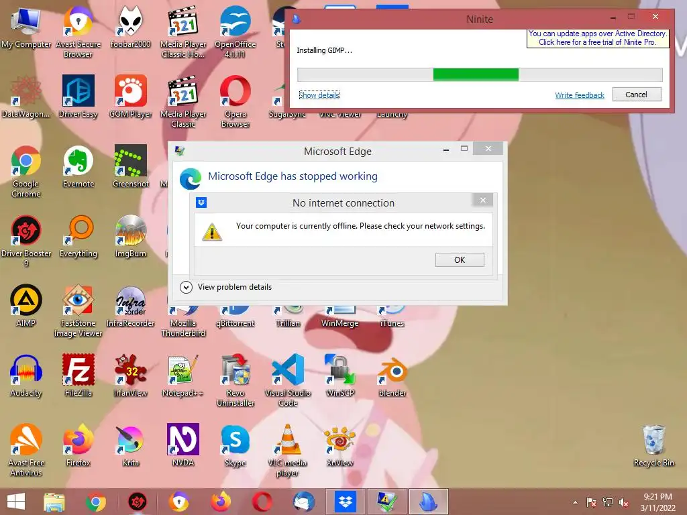Select the foobar2000 desktop icon

pos(131,27)
